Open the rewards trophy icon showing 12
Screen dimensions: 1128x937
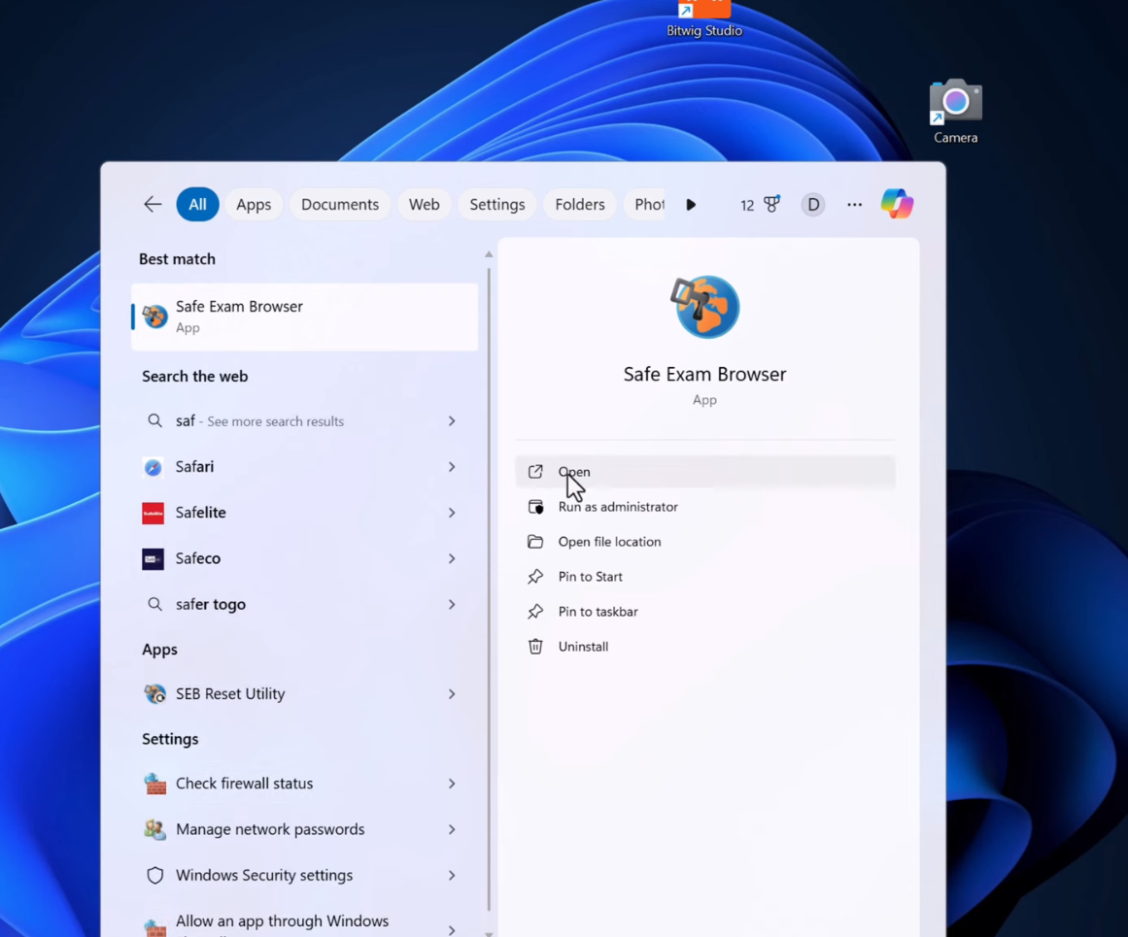click(x=761, y=205)
